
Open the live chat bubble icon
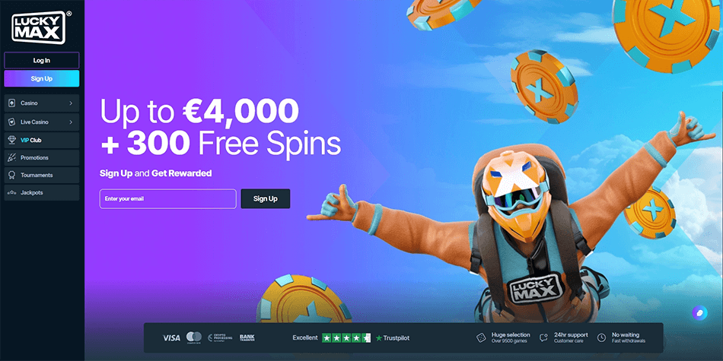(699, 312)
